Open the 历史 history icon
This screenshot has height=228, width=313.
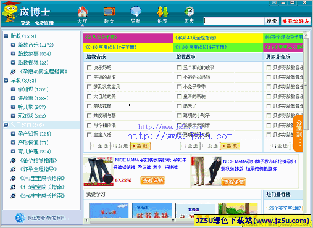190,12
